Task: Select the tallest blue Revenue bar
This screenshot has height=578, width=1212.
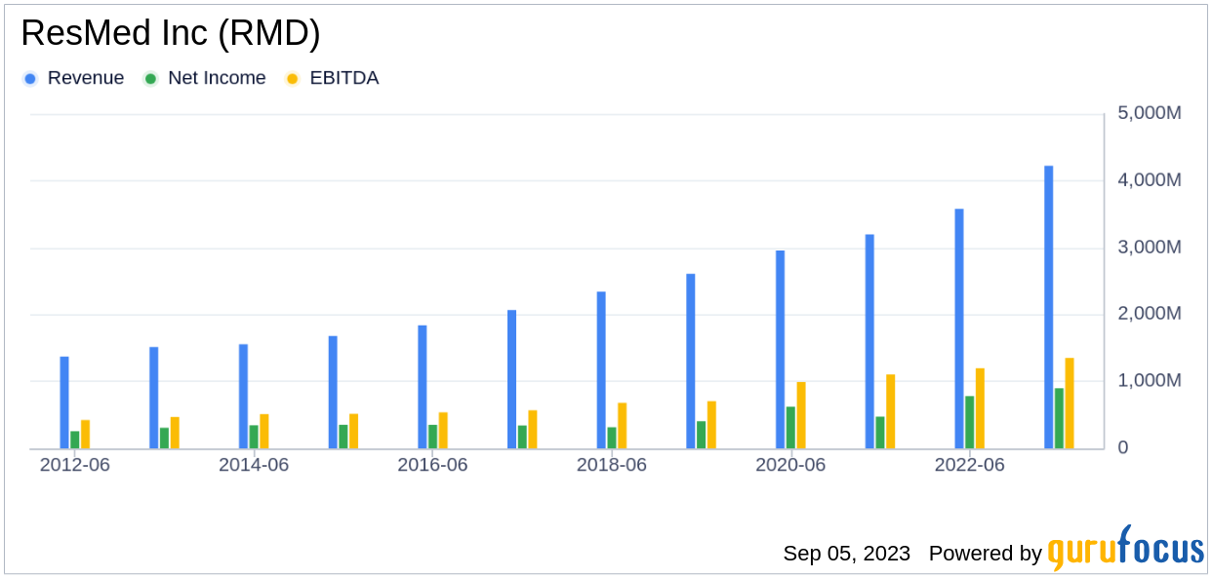Action: 1048,307
